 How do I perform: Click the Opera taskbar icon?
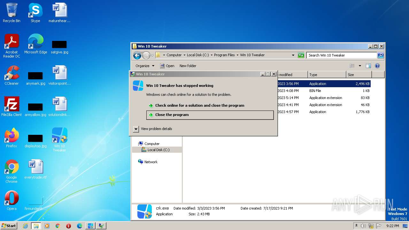coord(68,226)
